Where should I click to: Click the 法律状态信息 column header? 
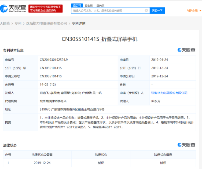(x=163, y=155)
